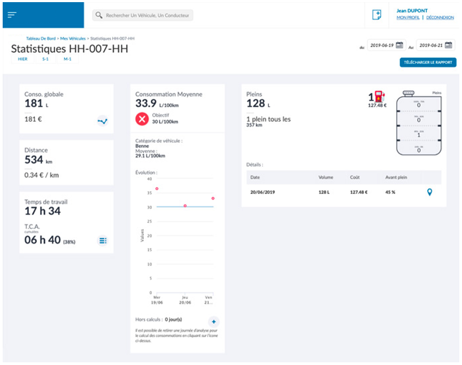The image size is (462, 365).
Task: Select the HIER period tab
Action: [x=22, y=59]
